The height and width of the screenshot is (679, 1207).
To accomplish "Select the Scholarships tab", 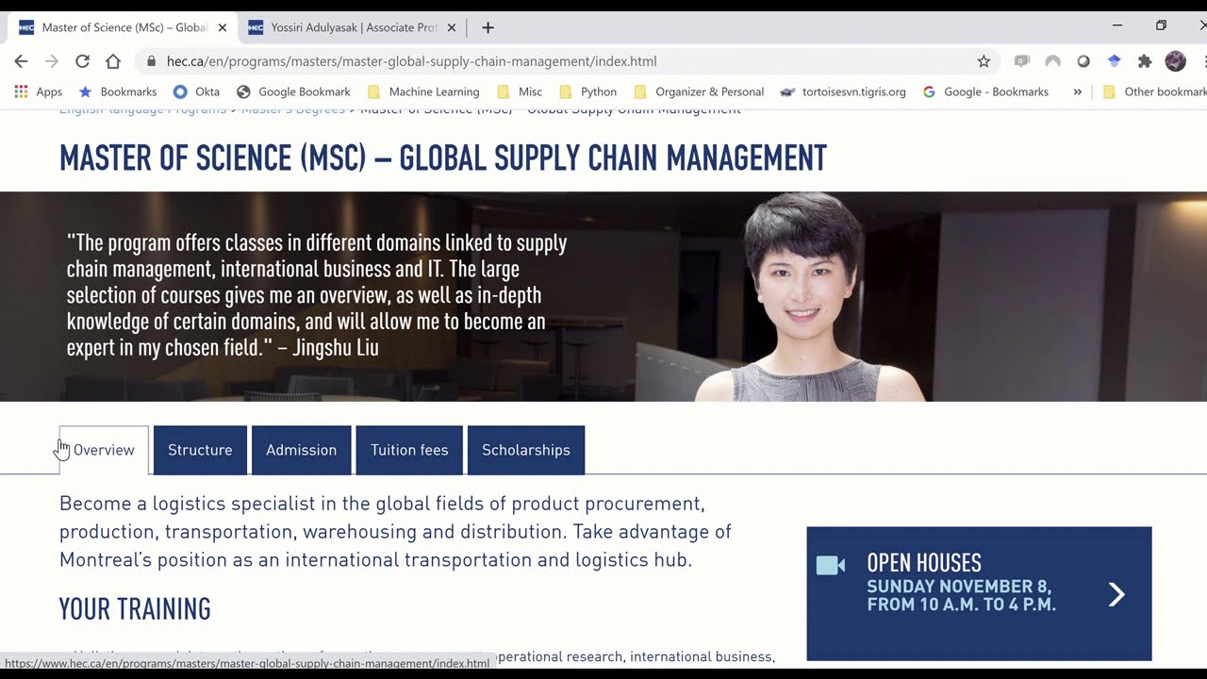I will click(x=526, y=450).
